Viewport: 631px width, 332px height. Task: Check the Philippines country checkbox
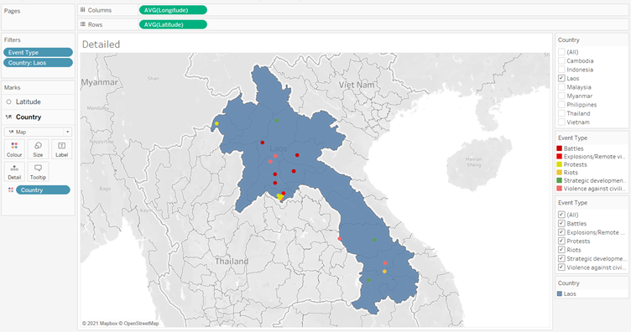coord(561,105)
